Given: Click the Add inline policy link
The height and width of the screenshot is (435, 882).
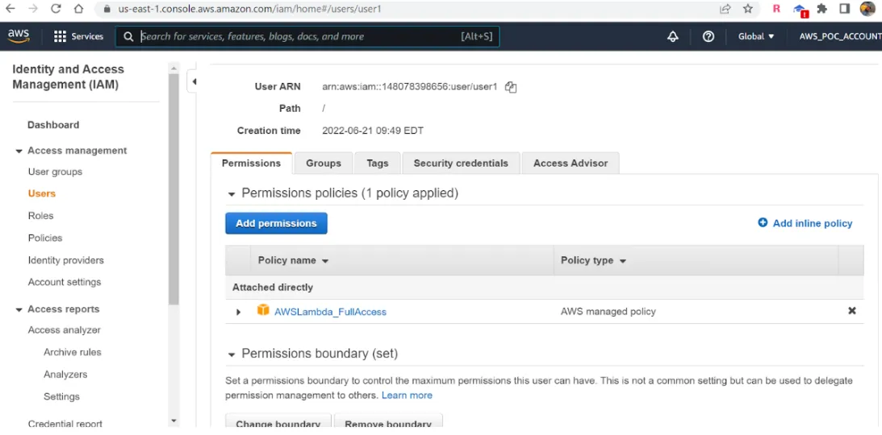Looking at the screenshot, I should pos(813,223).
